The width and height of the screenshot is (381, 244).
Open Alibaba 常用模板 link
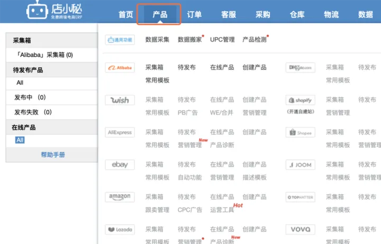pyautogui.click(x=157, y=80)
